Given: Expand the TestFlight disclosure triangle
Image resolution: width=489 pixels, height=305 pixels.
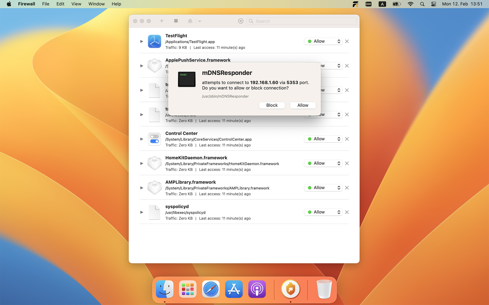Looking at the screenshot, I should coord(142,41).
